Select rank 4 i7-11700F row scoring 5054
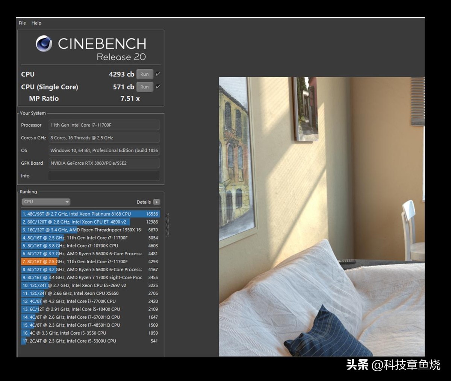Viewport: 451px width, 381px height. pyautogui.click(x=91, y=238)
